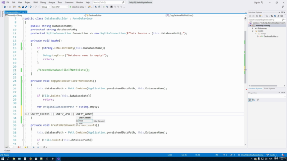Screen dimensions: 287x161
Task: Collapse the CopyDatabaseFileIfNotExists method region
Action: point(23,81)
